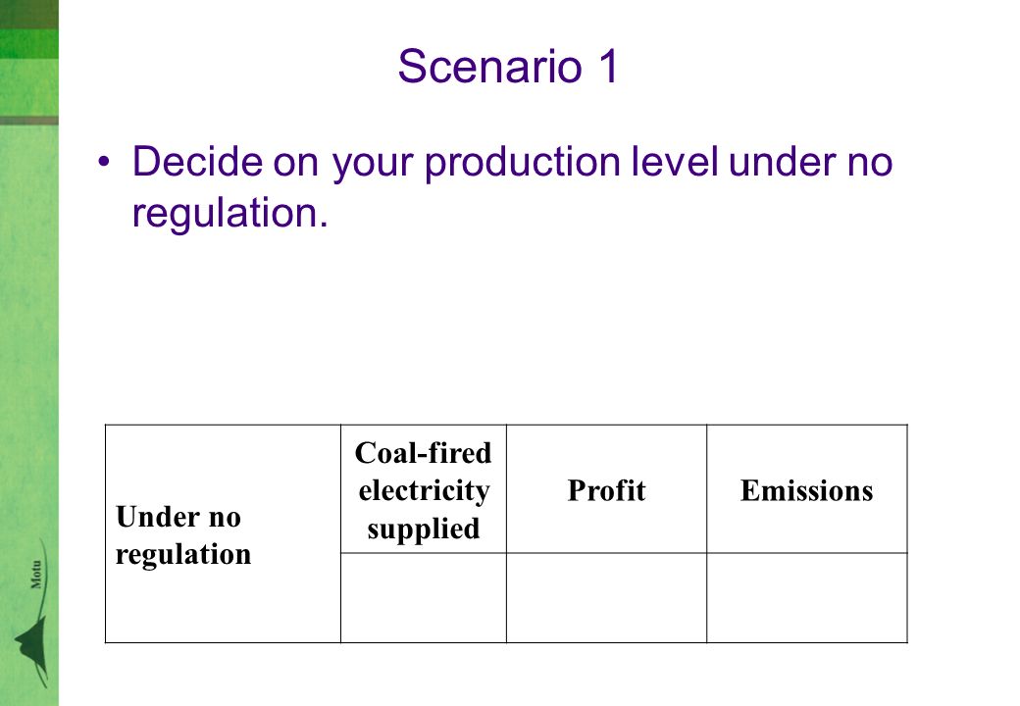Click the bullet point marker

[104, 161]
